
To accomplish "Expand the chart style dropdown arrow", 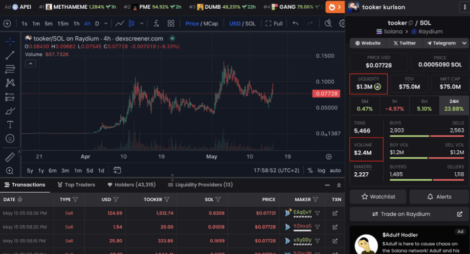I will point(142,24).
